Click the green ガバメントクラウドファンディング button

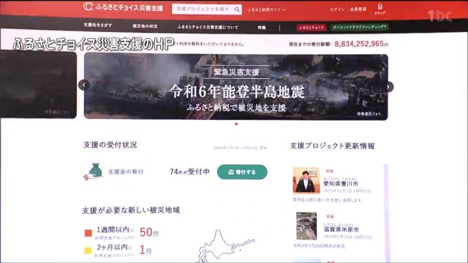tap(360, 27)
